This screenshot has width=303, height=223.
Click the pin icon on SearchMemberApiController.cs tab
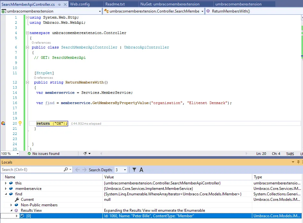pyautogui.click(x=59, y=4)
